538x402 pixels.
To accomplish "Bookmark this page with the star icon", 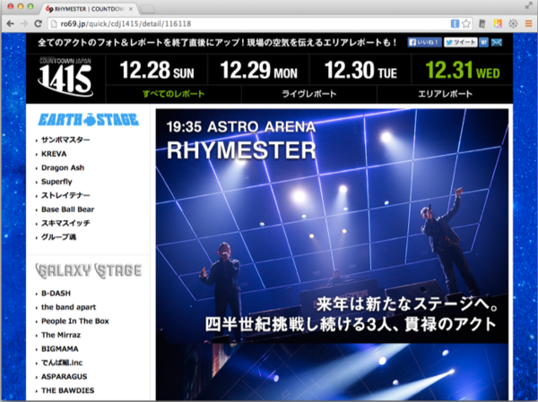I will pyautogui.click(x=466, y=23).
